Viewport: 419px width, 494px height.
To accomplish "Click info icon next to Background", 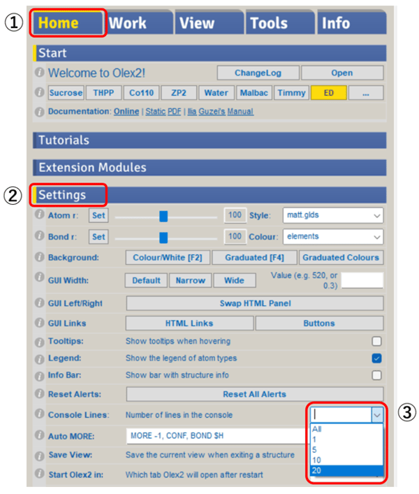I will 39,257.
